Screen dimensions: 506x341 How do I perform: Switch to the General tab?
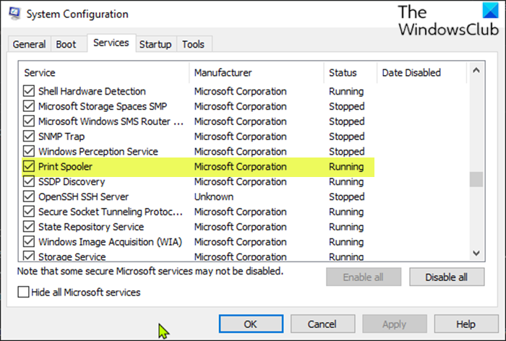(x=29, y=45)
